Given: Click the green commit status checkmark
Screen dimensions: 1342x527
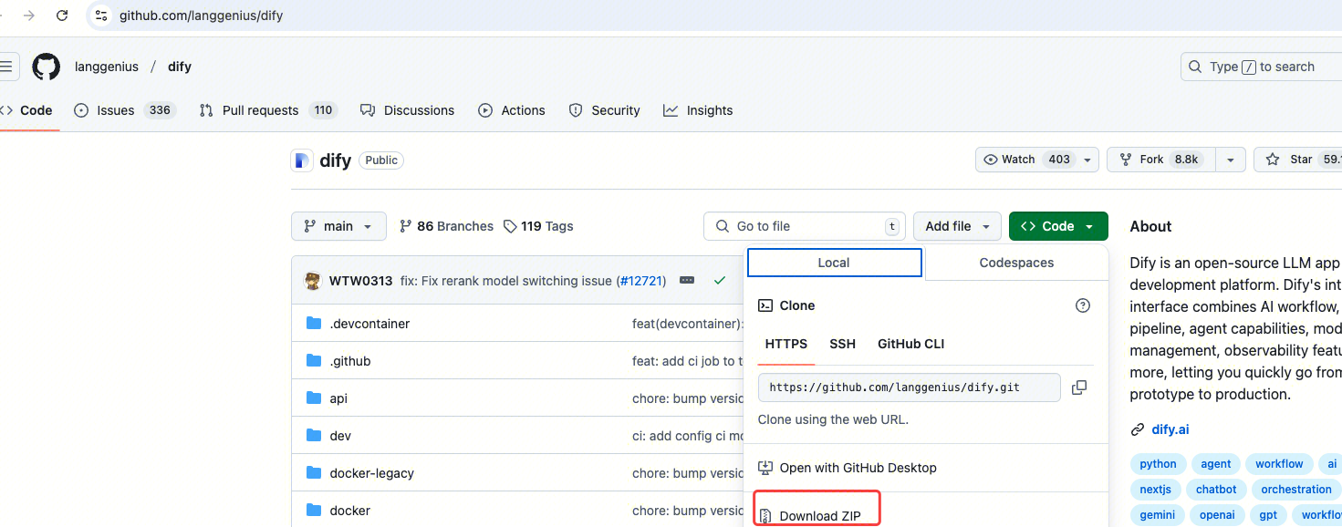Looking at the screenshot, I should [x=720, y=281].
